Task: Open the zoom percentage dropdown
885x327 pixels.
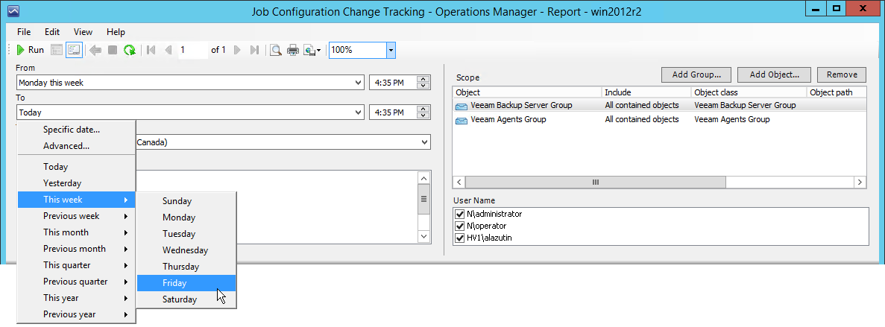Action: 391,50
